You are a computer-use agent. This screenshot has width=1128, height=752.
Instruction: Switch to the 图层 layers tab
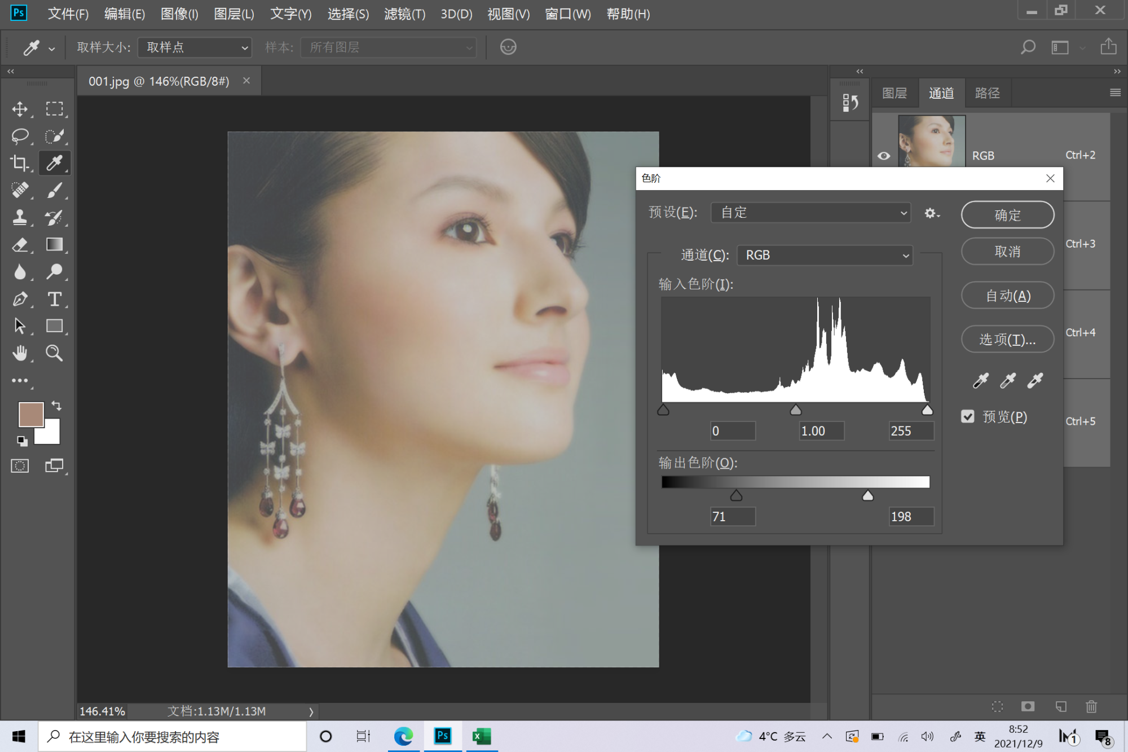point(895,93)
